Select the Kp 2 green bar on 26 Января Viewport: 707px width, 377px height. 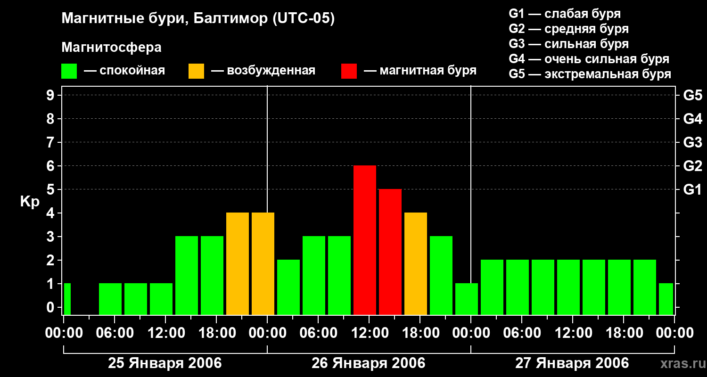[x=288, y=287]
